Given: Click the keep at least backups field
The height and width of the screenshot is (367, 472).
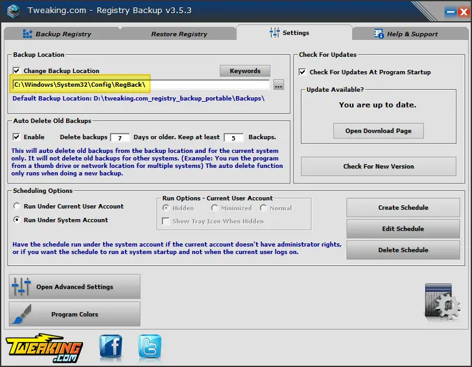Looking at the screenshot, I should (234, 138).
